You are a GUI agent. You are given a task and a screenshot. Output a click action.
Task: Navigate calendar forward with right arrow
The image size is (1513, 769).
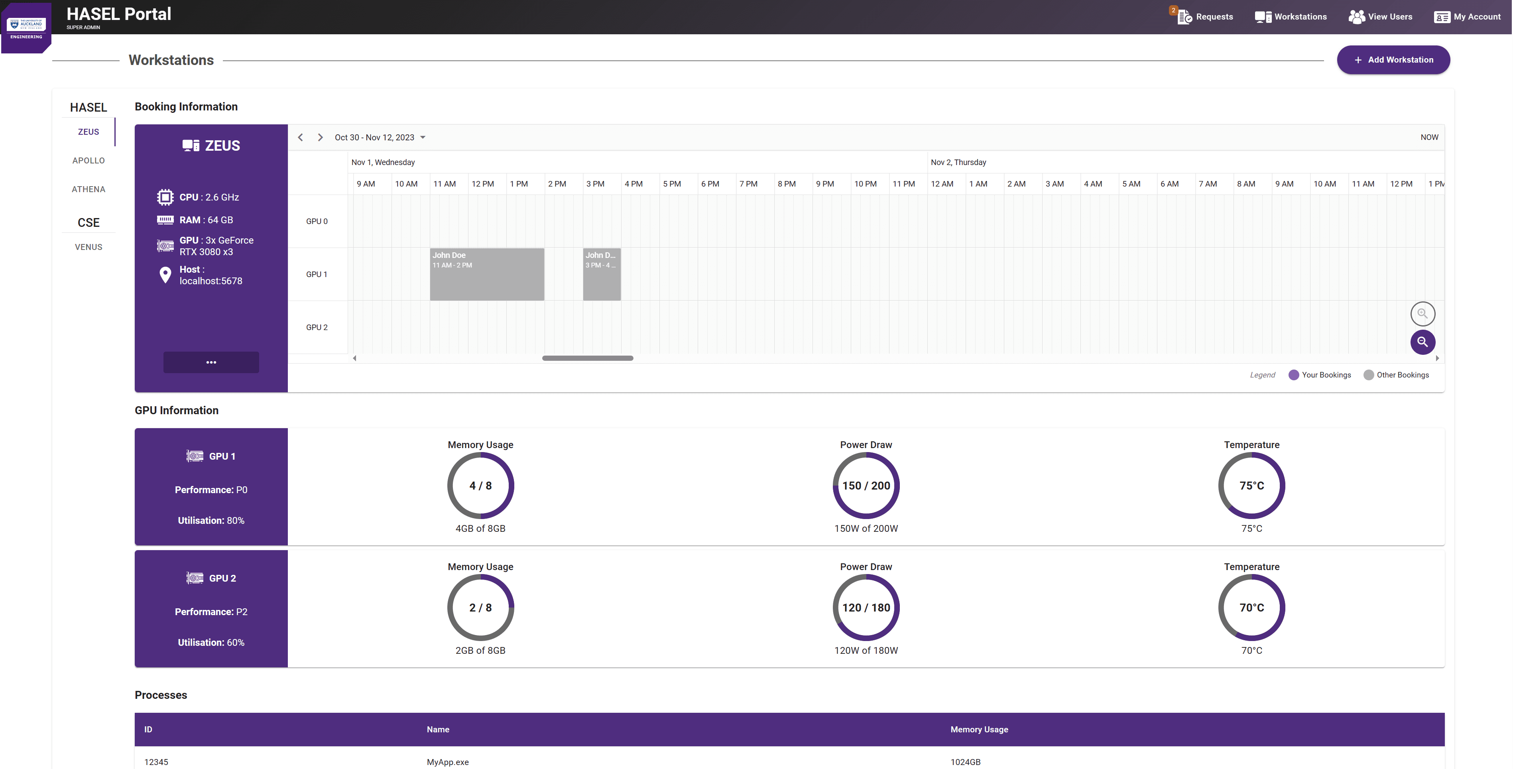coord(320,137)
